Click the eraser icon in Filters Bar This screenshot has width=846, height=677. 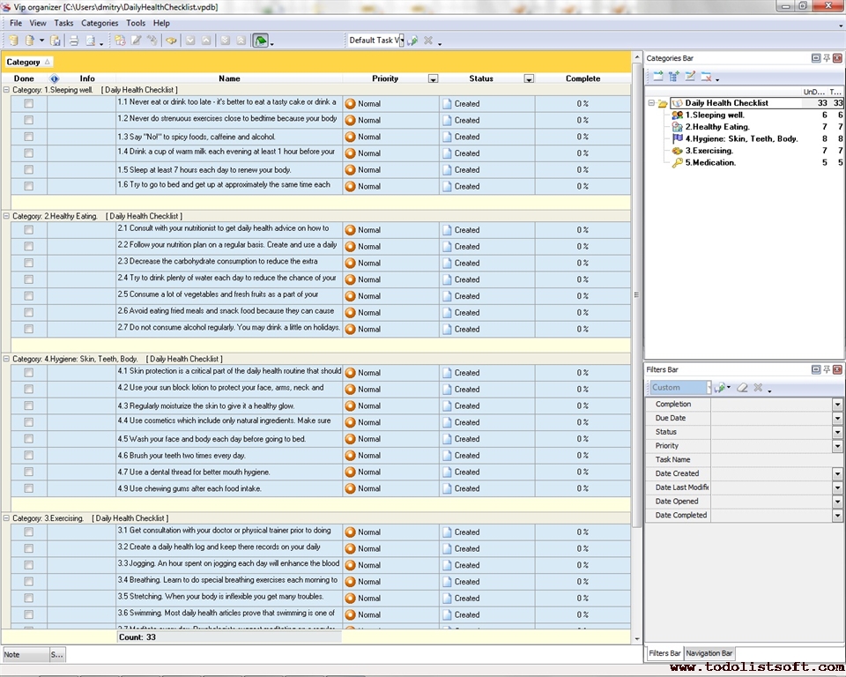(742, 388)
